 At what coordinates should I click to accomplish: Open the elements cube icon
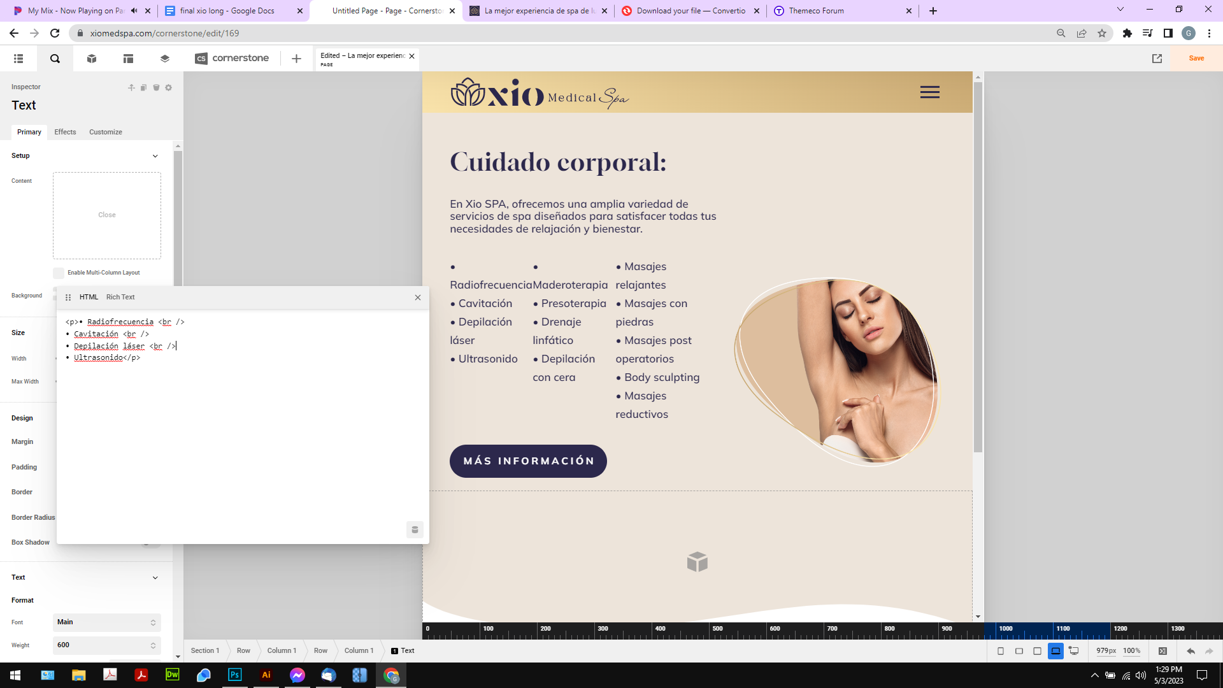(92, 59)
